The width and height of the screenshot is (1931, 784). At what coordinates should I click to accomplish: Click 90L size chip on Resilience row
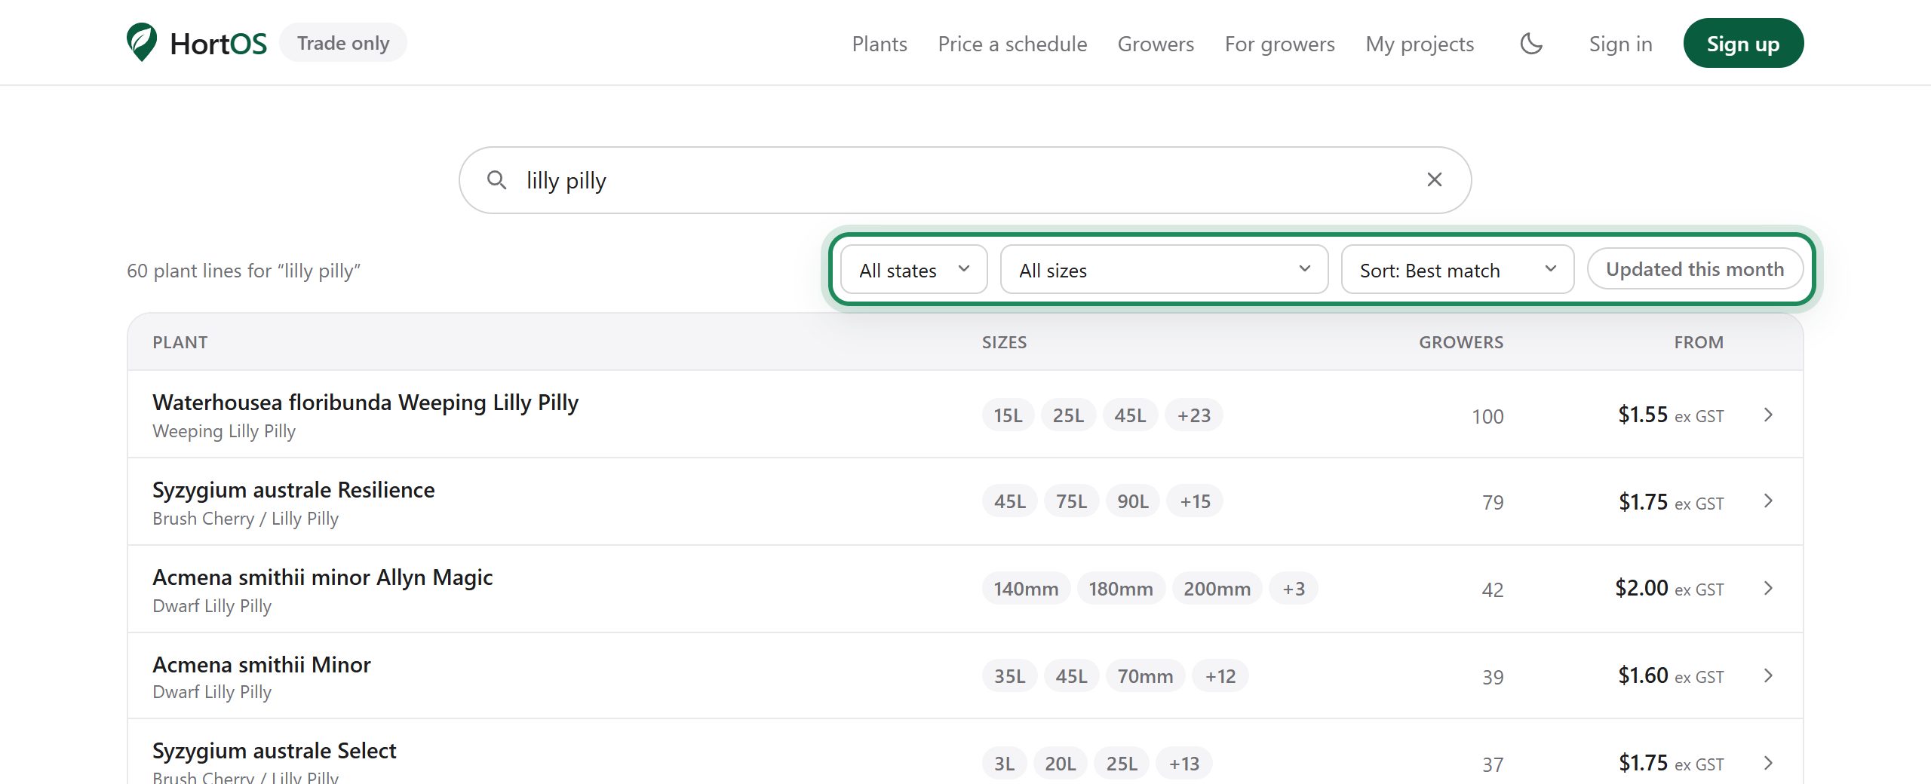[1132, 501]
